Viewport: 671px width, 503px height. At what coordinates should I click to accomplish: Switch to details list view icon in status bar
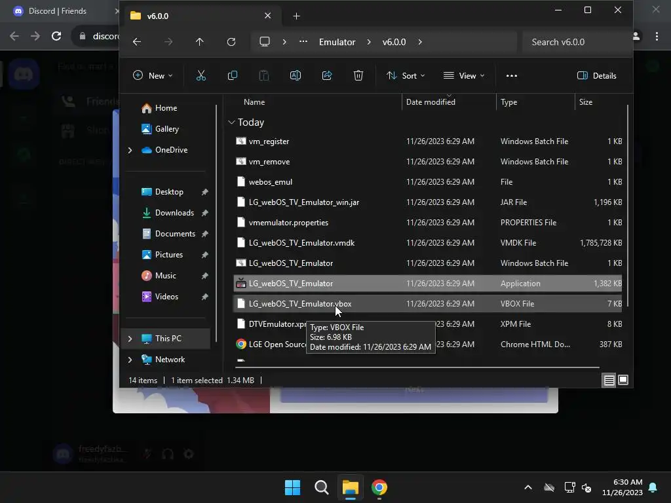pos(609,380)
